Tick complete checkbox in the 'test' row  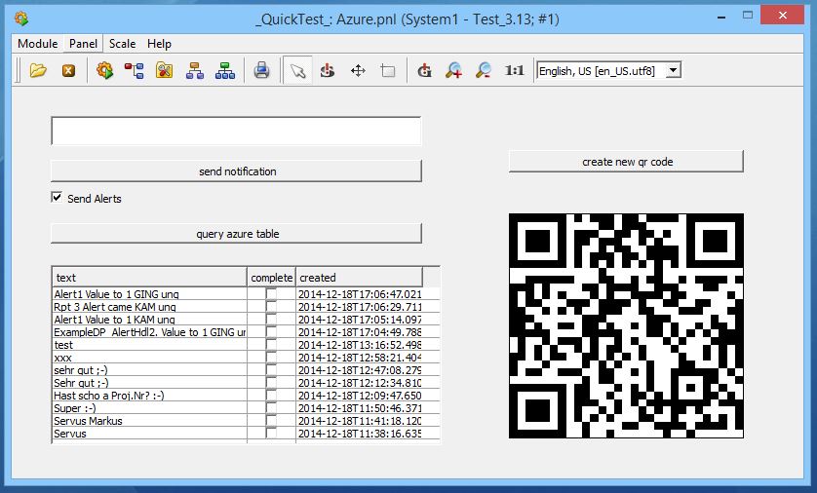point(271,345)
